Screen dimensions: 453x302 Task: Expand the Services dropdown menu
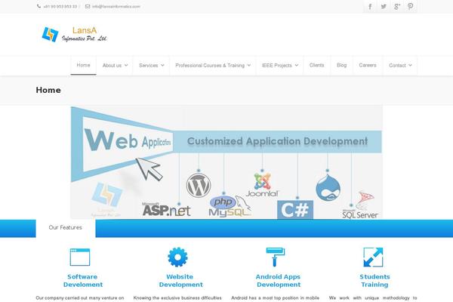pos(152,66)
